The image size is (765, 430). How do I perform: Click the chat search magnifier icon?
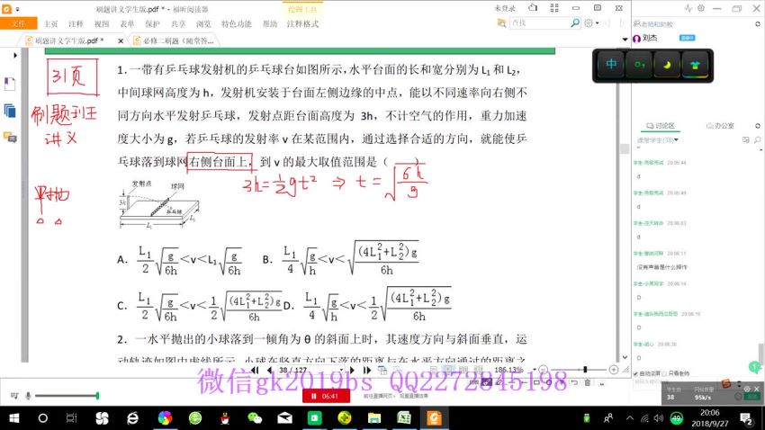point(757,140)
